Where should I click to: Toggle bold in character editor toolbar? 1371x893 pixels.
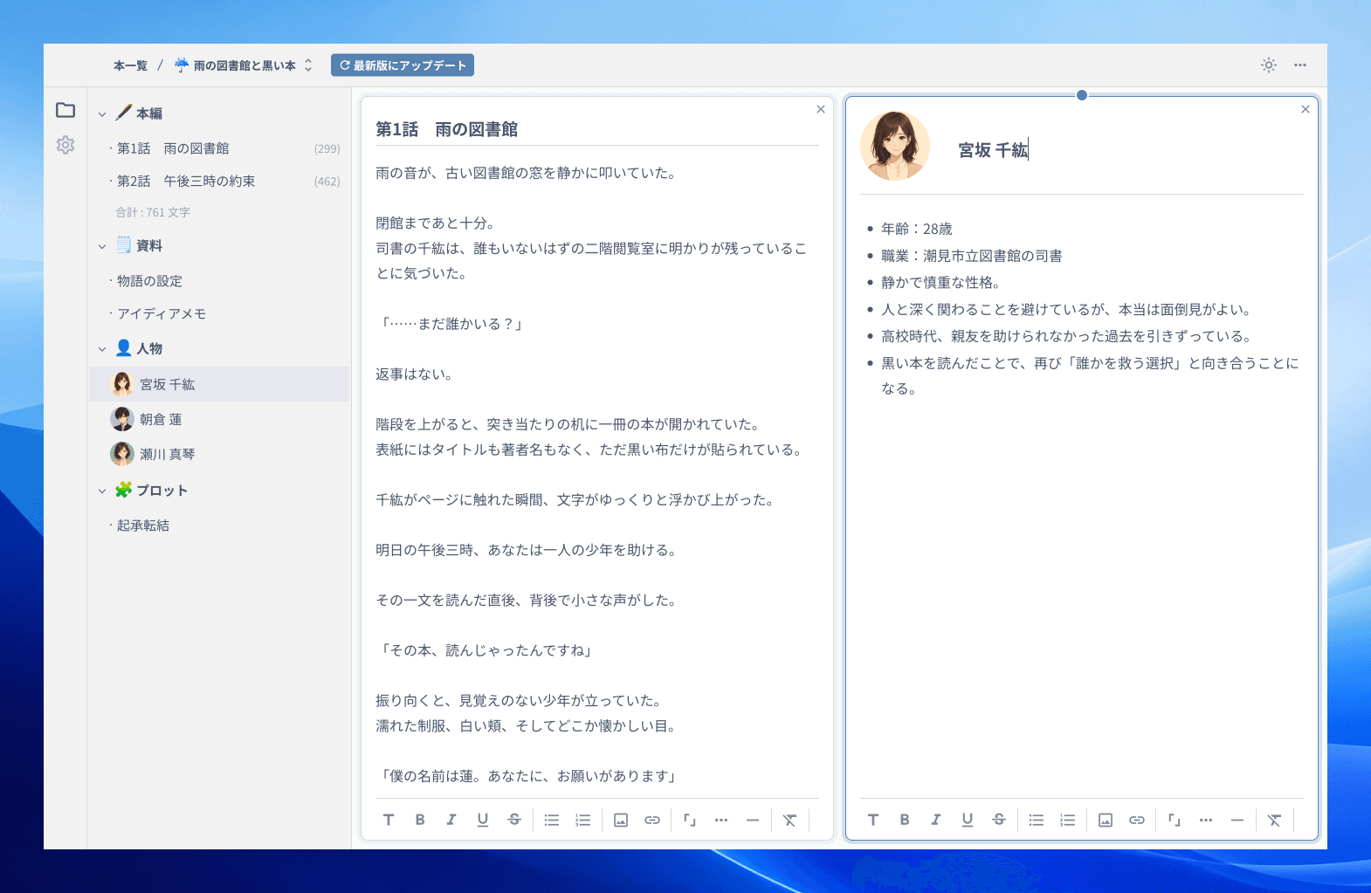(x=905, y=820)
